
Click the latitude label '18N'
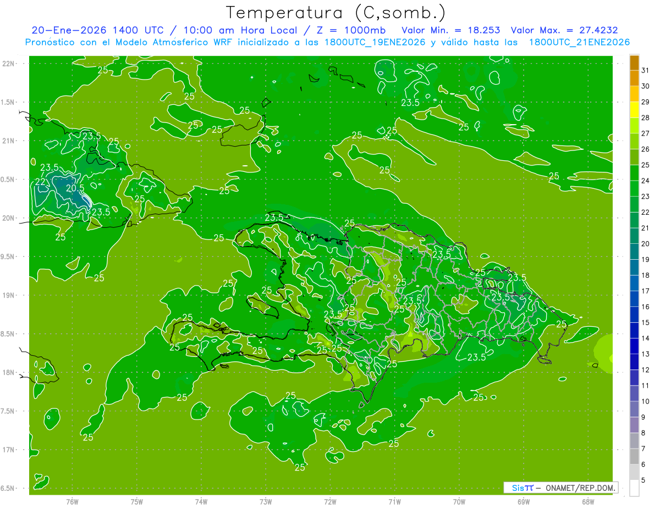[8, 372]
